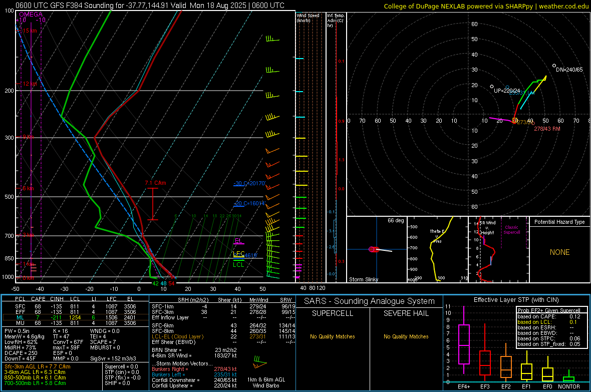Click the red Storm Slinky circles
This screenshot has width=591, height=392.
coord(374,249)
